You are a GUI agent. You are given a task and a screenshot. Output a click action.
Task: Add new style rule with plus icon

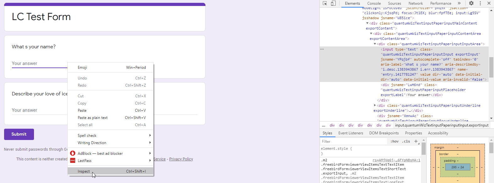coord(416,141)
